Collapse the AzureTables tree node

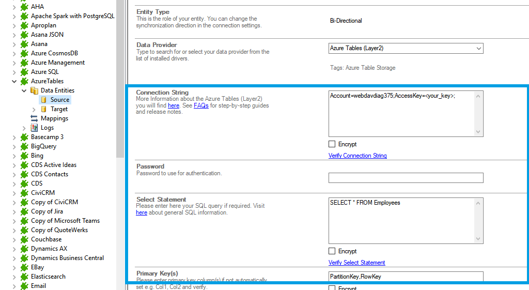pos(14,81)
